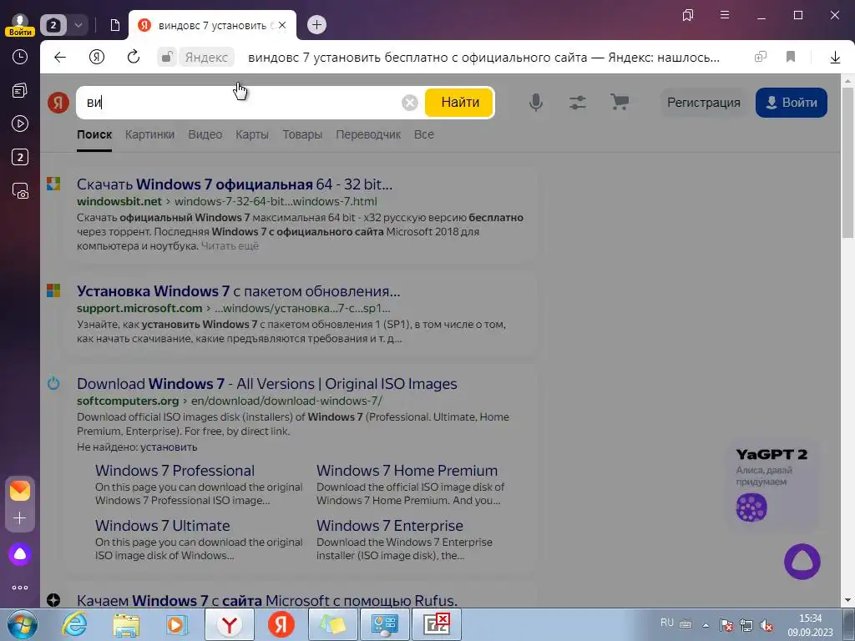Viewport: 855px width, 641px height.
Task: Open the tab counter icon in sidebar
Action: click(x=20, y=158)
